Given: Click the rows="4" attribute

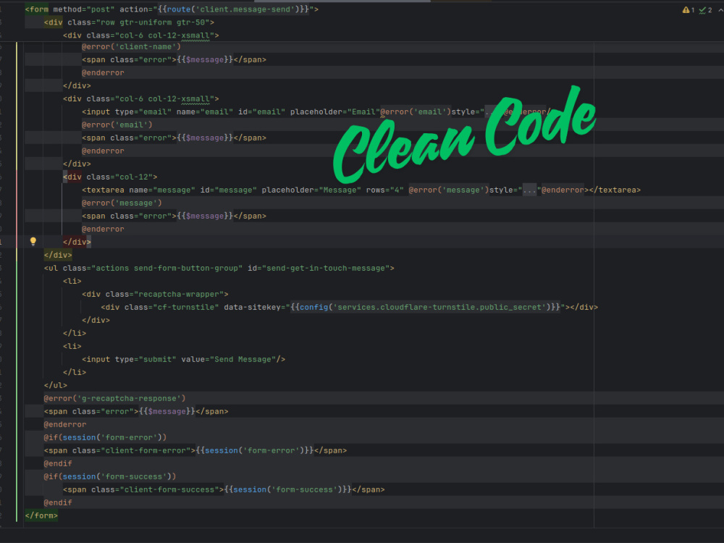Looking at the screenshot, I should 385,190.
